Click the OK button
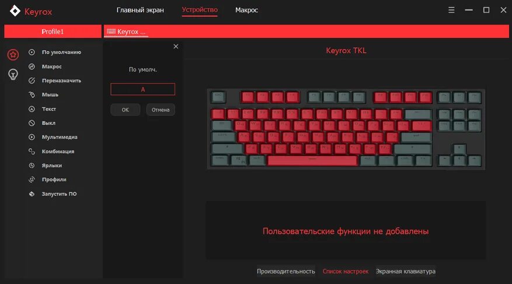Screen dimensions: 512x284 tap(126, 110)
